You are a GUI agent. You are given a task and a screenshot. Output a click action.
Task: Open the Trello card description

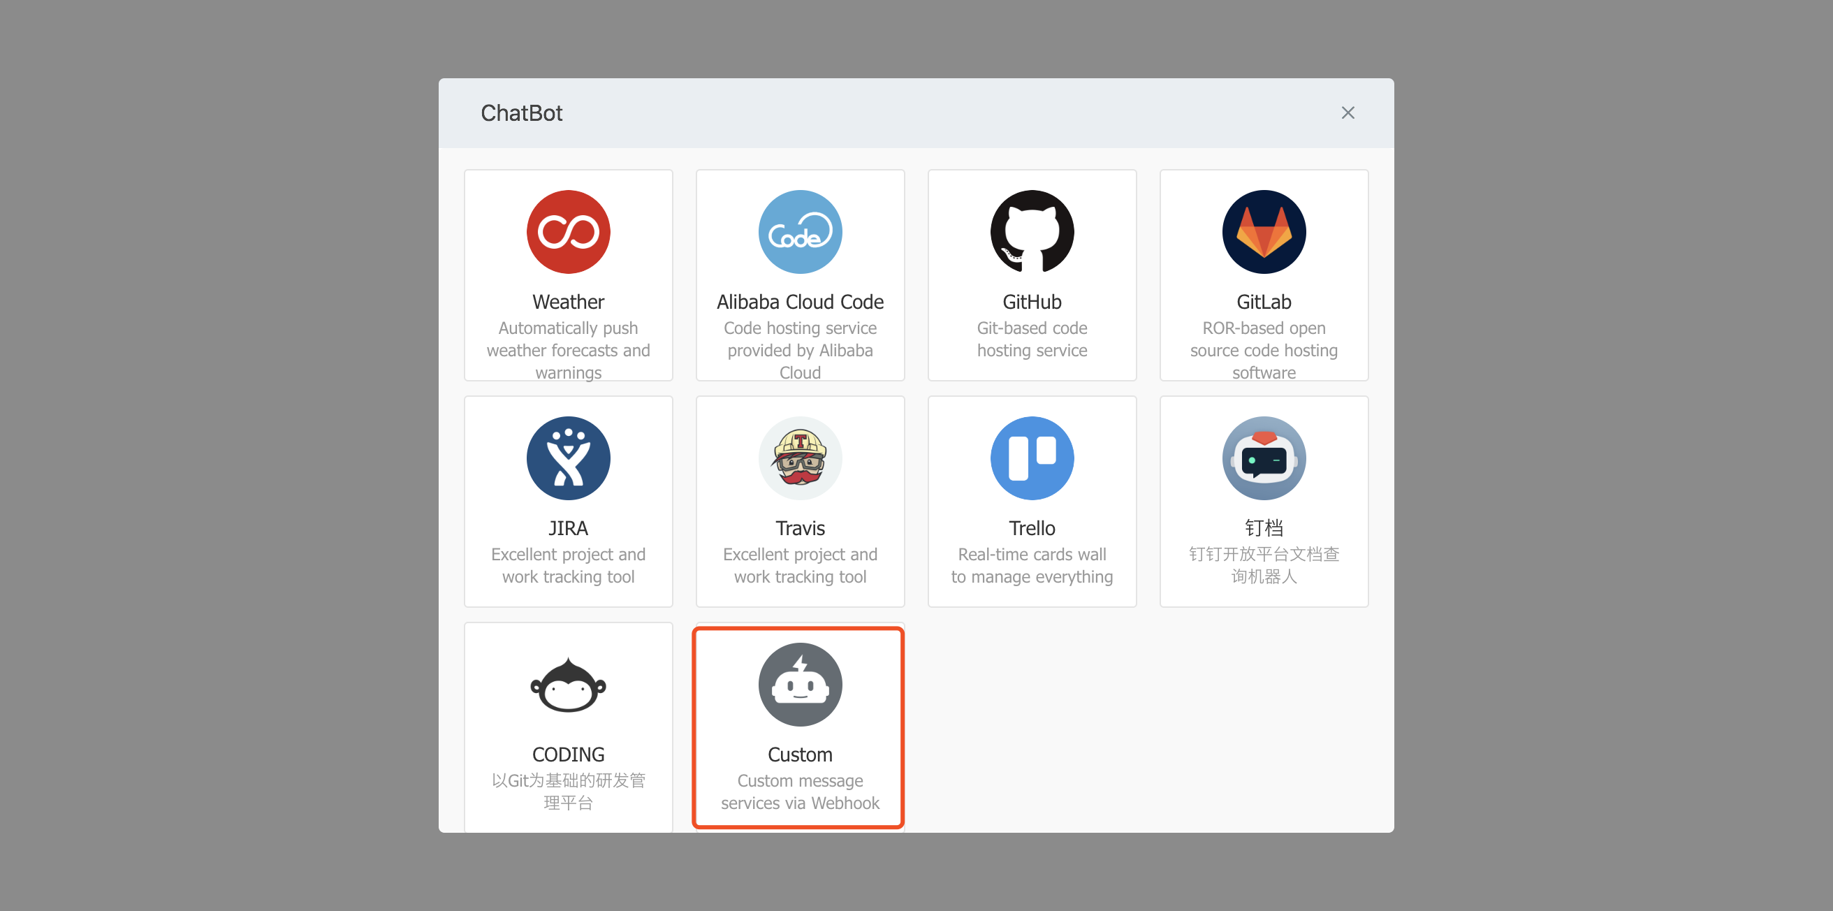1032,565
